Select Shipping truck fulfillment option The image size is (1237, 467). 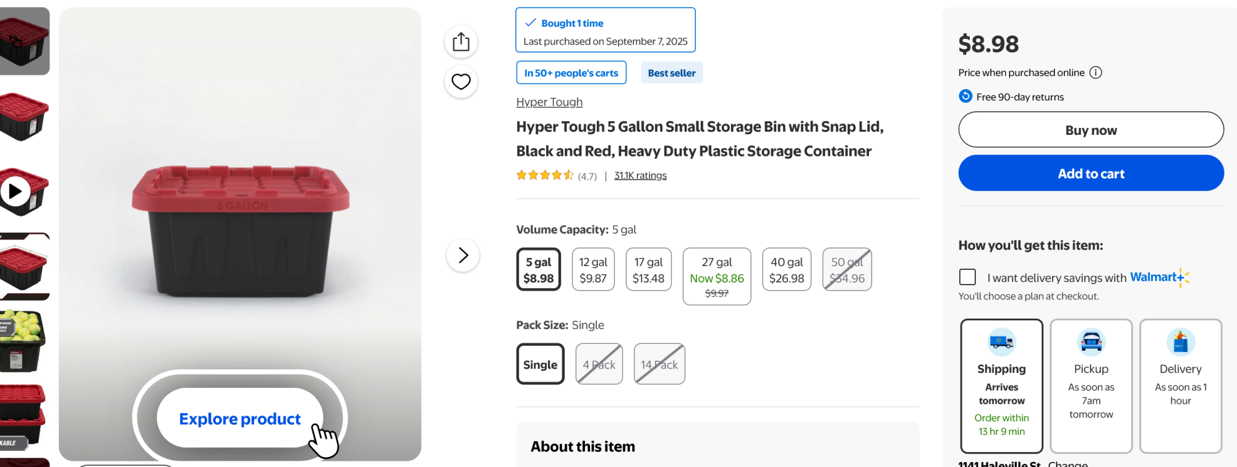pyautogui.click(x=1001, y=385)
